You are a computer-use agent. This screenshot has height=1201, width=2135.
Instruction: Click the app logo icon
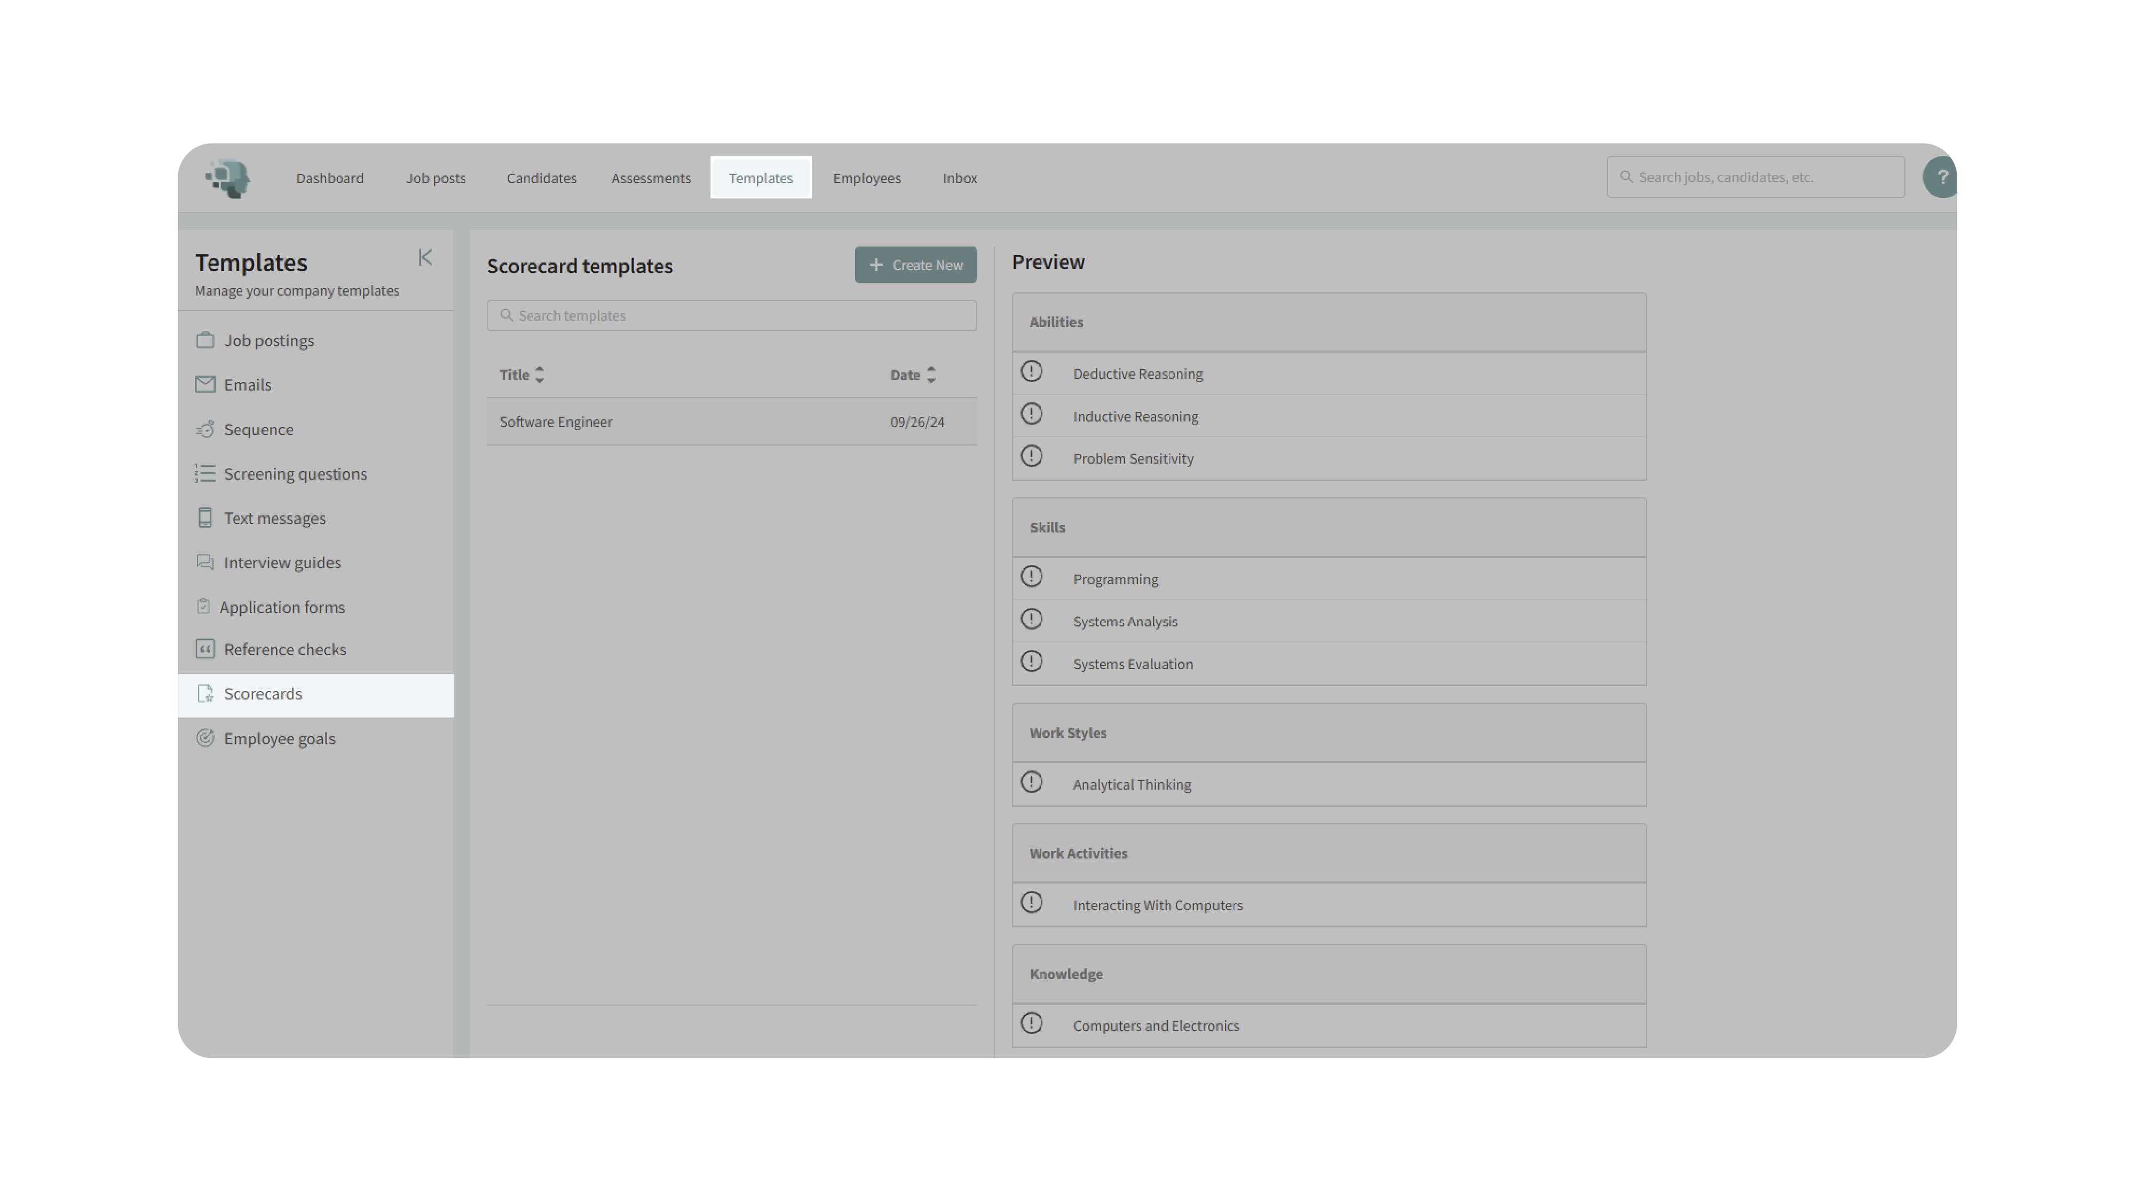tap(228, 177)
